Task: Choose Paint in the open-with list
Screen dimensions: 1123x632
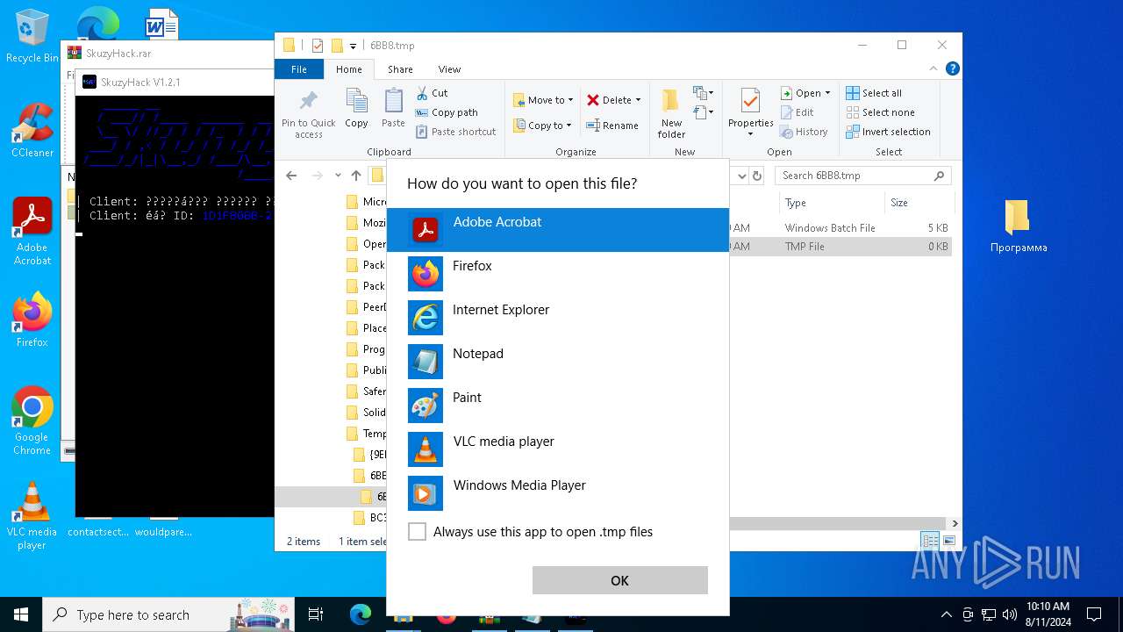Action: point(558,406)
